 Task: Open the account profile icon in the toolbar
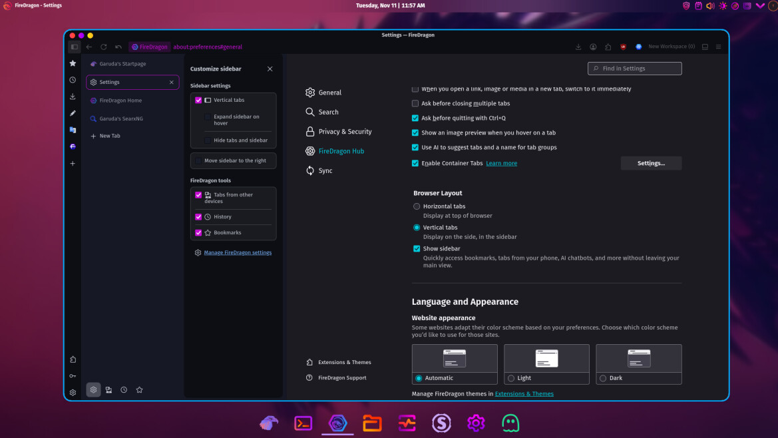point(593,47)
